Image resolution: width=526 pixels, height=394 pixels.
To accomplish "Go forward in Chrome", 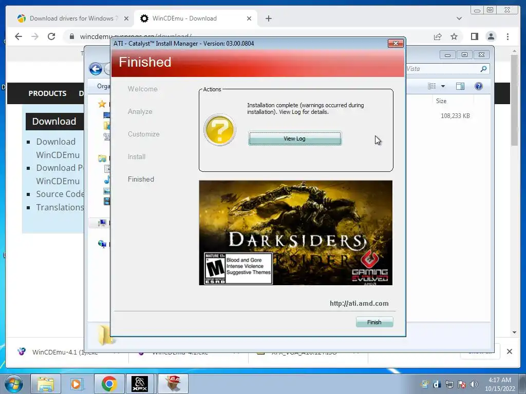I will [x=35, y=36].
